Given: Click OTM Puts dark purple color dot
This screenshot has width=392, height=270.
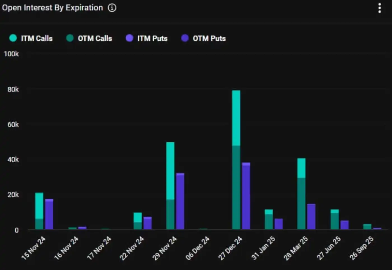Looking at the screenshot, I should [x=185, y=38].
